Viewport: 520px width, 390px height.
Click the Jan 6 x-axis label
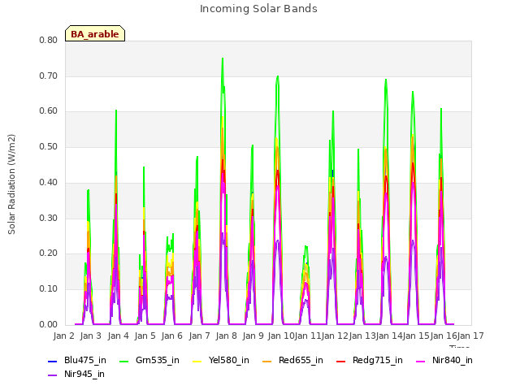pos(172,336)
